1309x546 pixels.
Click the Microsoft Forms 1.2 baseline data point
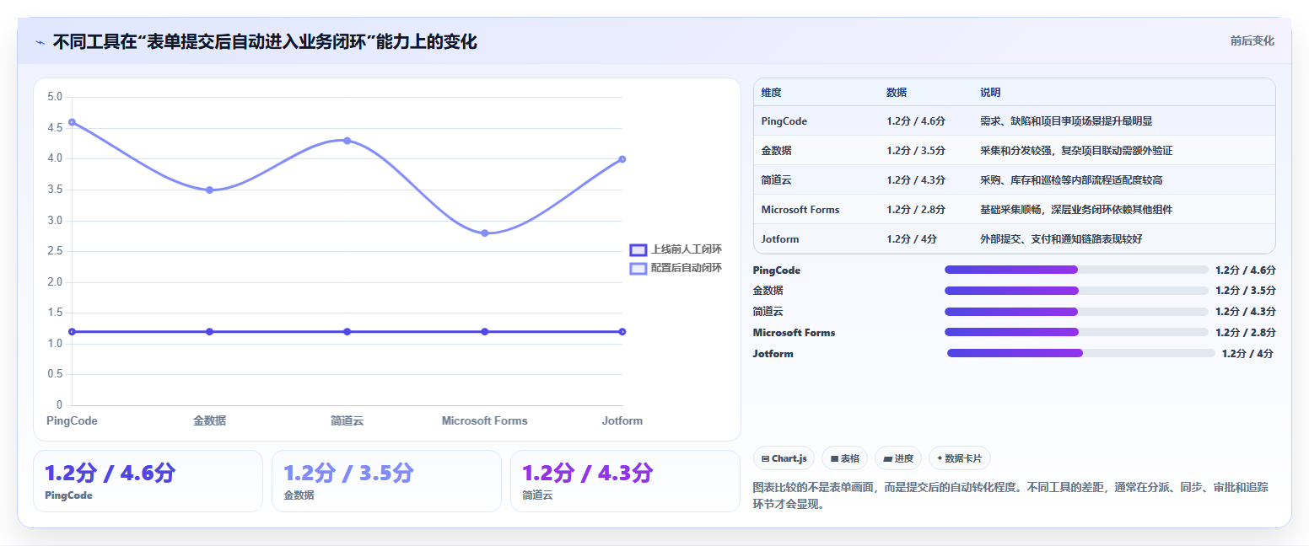pos(485,331)
